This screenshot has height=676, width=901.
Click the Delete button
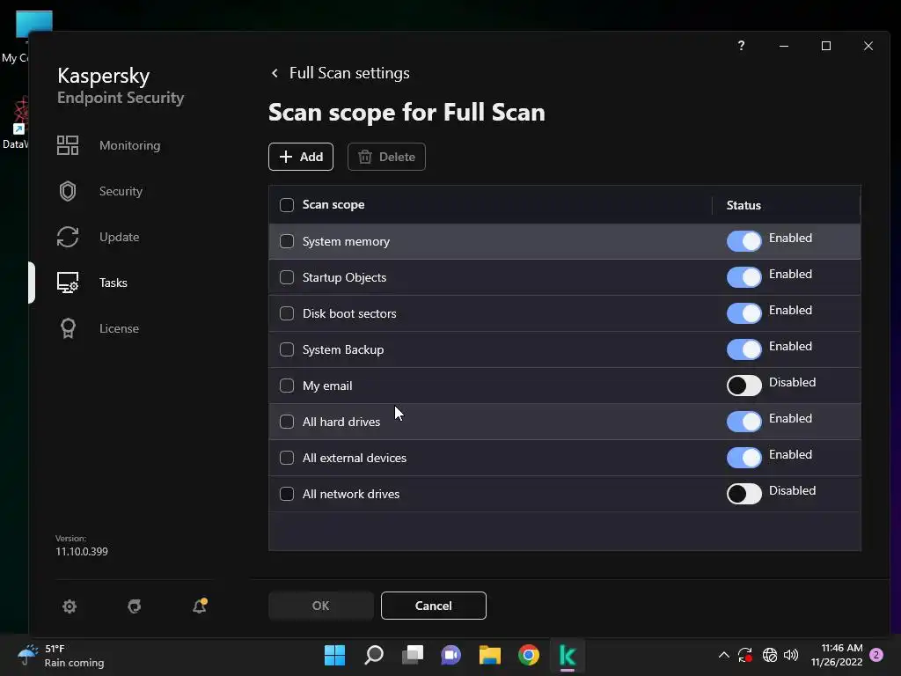[386, 157]
